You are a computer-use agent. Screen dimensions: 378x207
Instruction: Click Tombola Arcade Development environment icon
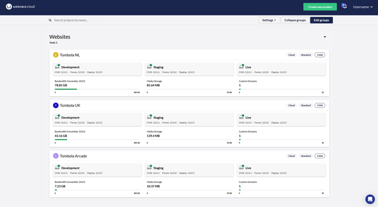[57, 167]
